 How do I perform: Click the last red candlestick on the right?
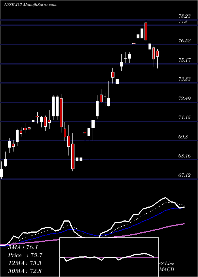pyautogui.click(x=157, y=54)
